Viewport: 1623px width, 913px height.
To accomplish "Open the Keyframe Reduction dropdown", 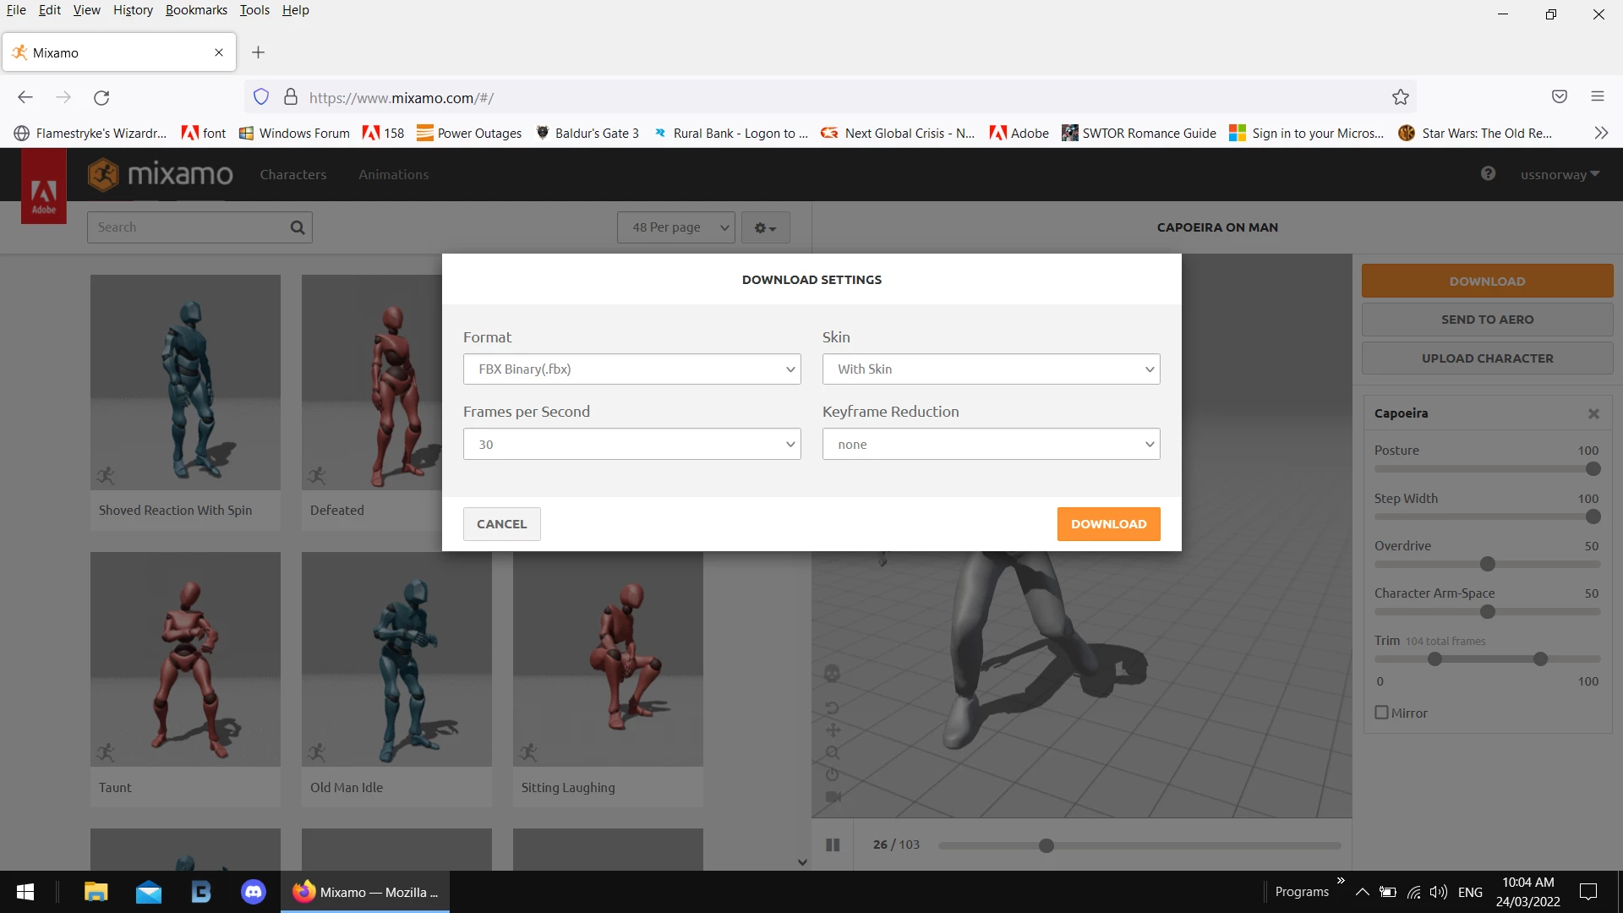I will [991, 445].
